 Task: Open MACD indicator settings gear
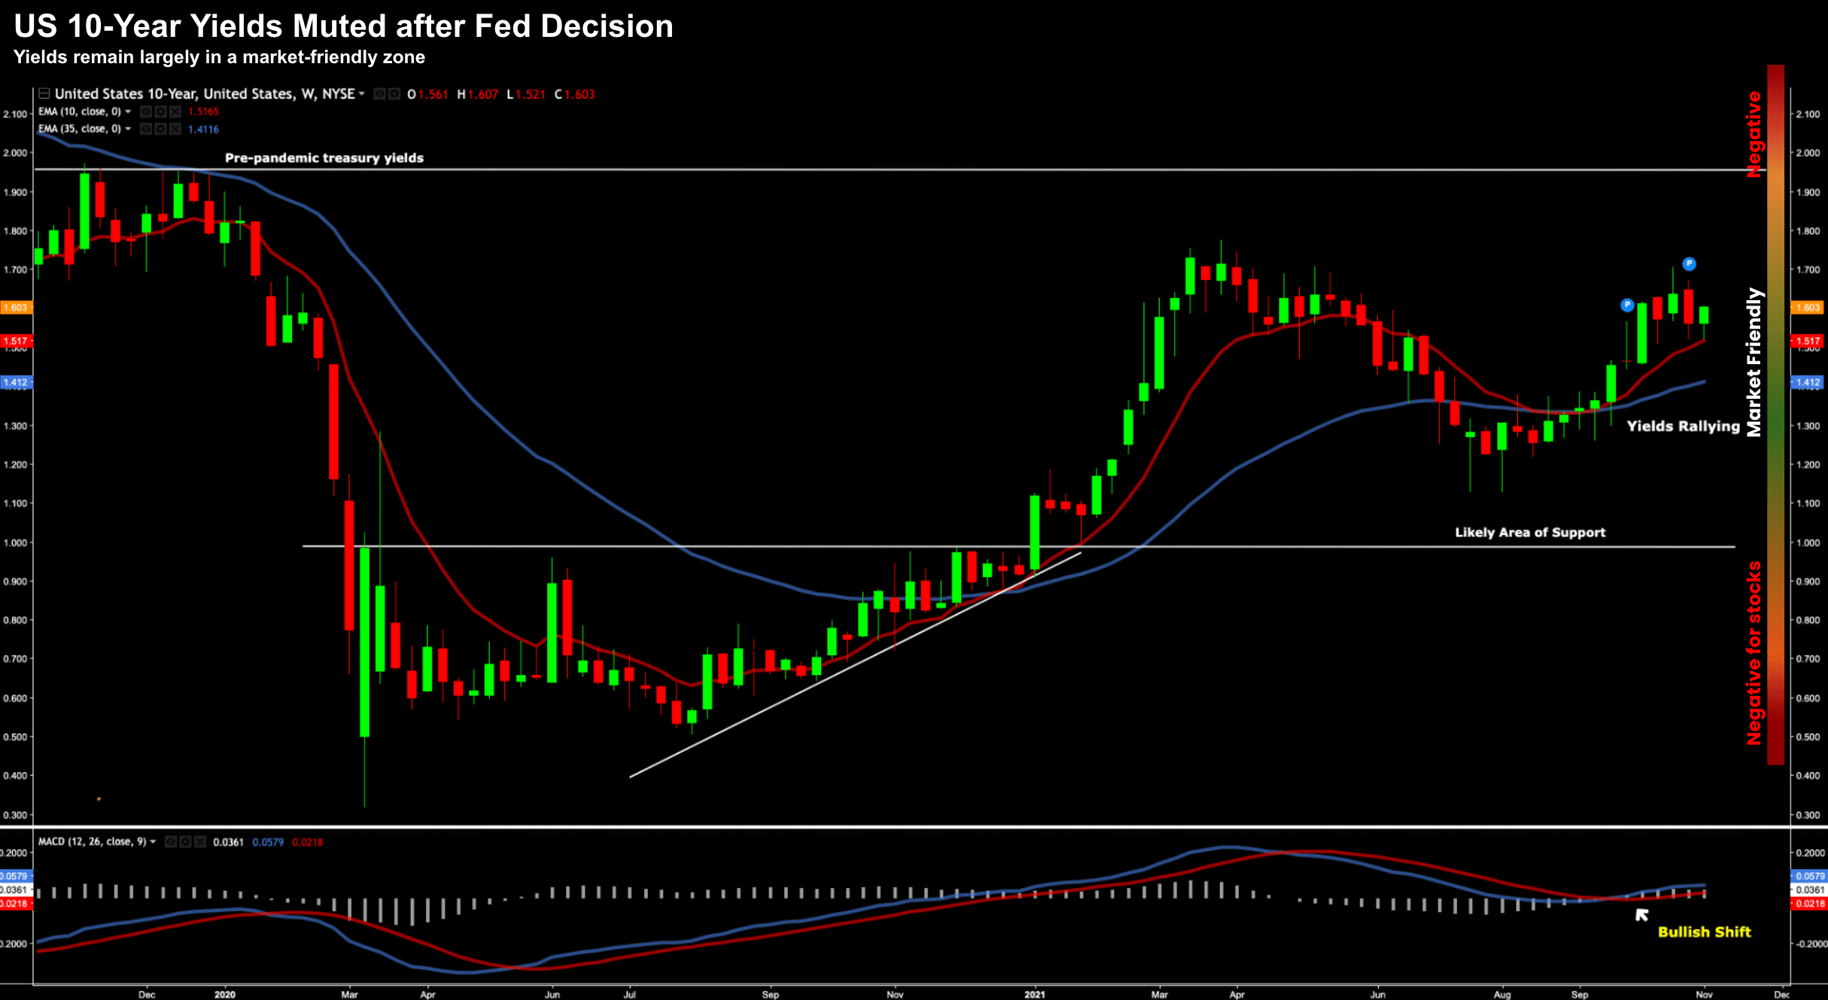coord(186,842)
